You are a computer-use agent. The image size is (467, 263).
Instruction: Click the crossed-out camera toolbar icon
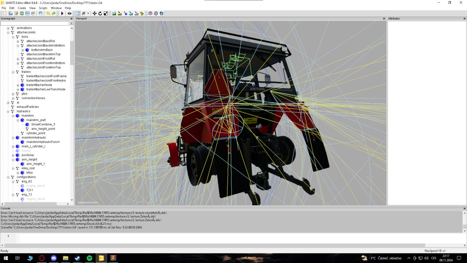pyautogui.click(x=84, y=14)
